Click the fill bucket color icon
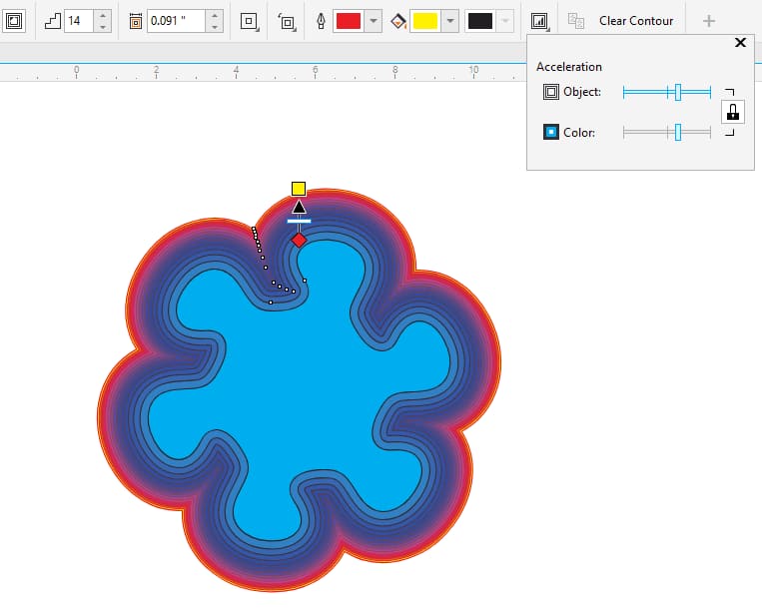 click(397, 21)
